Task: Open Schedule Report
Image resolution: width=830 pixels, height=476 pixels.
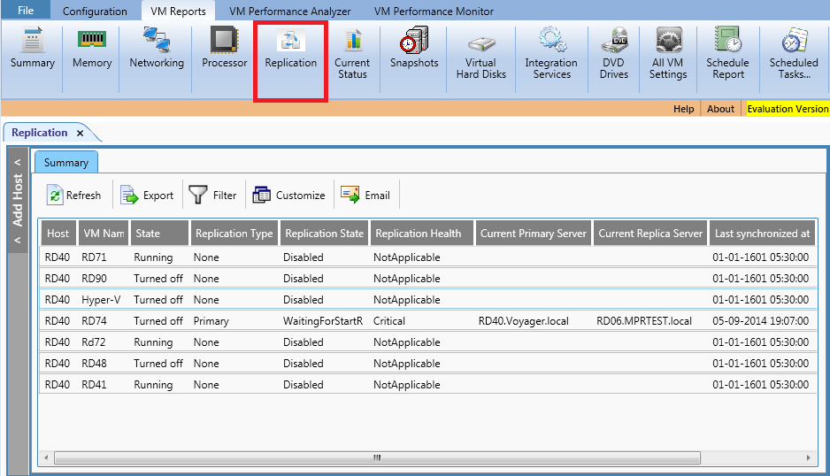Action: [x=728, y=54]
